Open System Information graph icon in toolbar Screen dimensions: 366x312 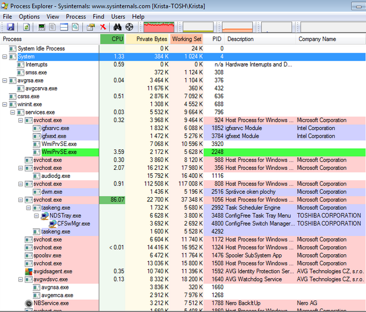[42, 27]
